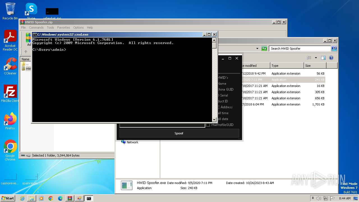Select the 1,701 KB application extension row
Image resolution: width=359 pixels, height=202 pixels.
tap(284, 104)
